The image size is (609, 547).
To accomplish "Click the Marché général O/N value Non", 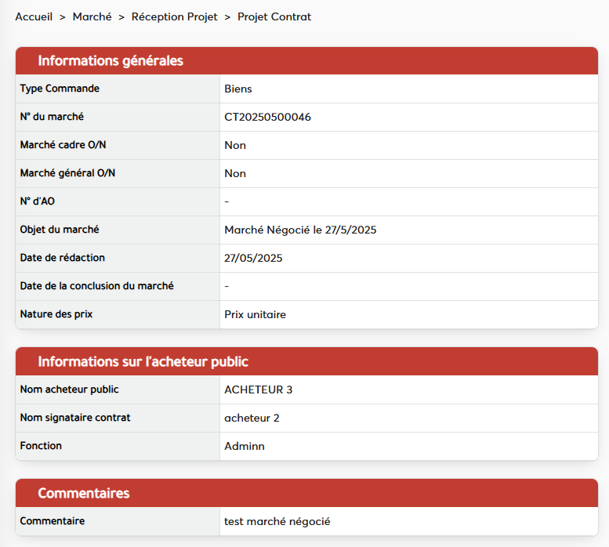I will (235, 173).
